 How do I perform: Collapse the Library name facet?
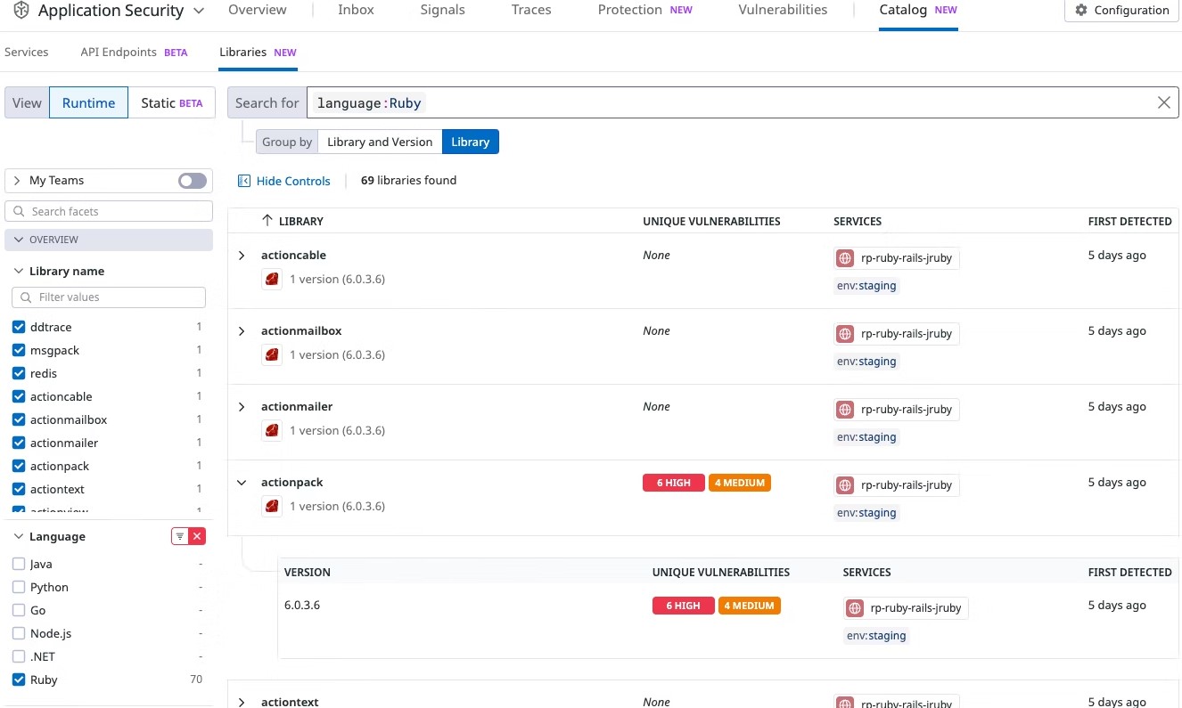click(18, 271)
